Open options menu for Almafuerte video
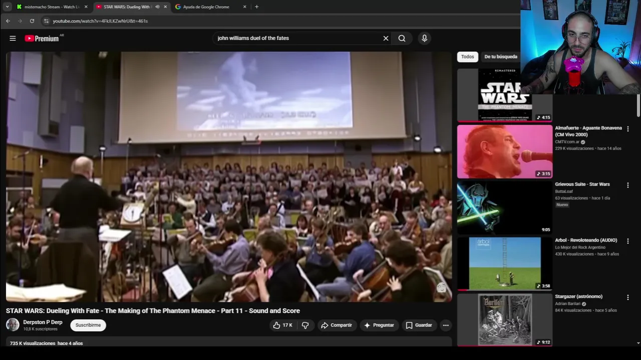This screenshot has width=641, height=360. (x=627, y=129)
